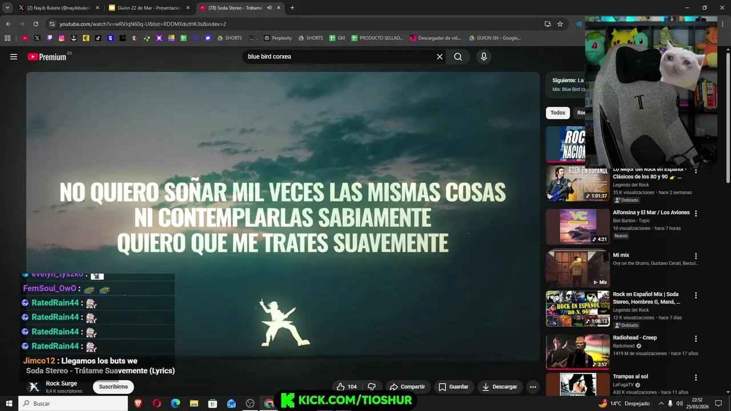Screen dimensions: 731x411
Task: Share the video via Compartir
Action: 407,386
